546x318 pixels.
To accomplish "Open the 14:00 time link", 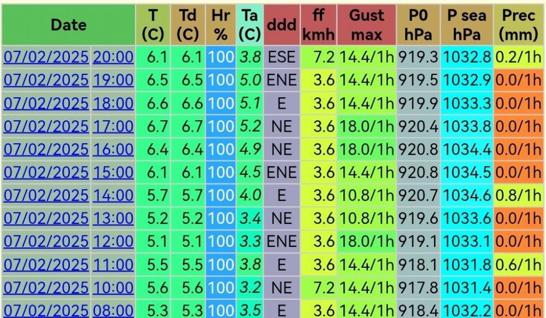I will coord(113,196).
